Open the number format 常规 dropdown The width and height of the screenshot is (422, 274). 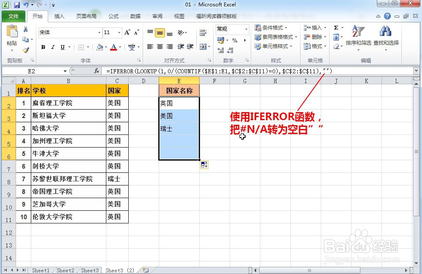coord(246,29)
